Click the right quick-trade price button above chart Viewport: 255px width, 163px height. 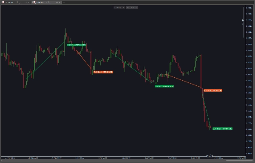132,8
